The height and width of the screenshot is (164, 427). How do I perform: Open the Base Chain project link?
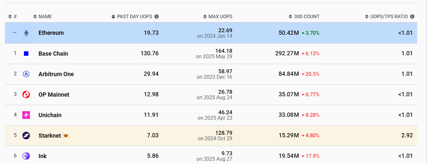[x=53, y=54]
